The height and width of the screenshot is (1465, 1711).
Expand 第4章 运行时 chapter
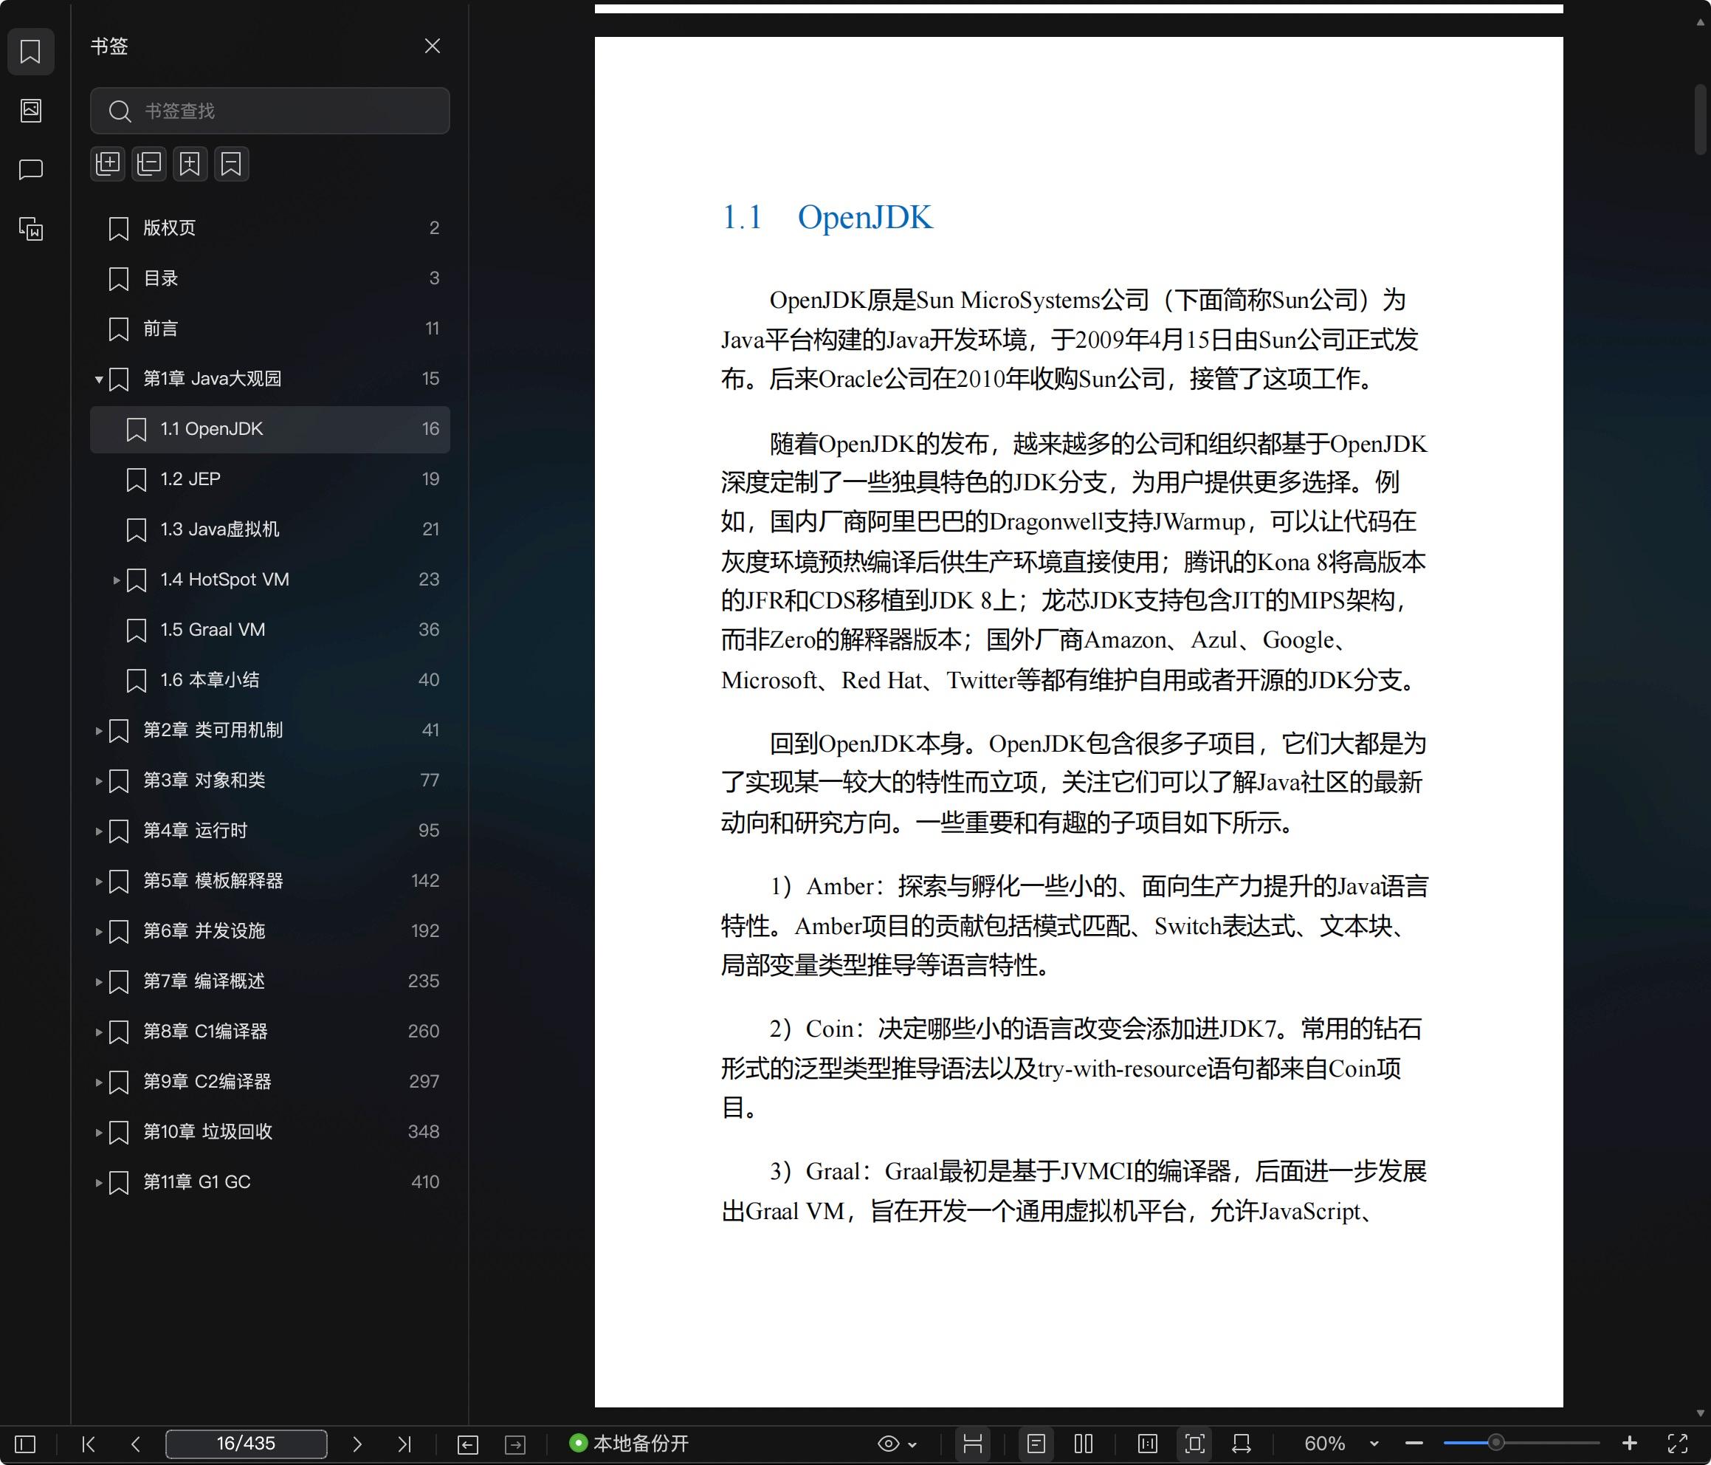[x=99, y=831]
